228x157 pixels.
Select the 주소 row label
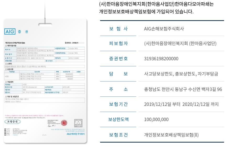click(118, 89)
